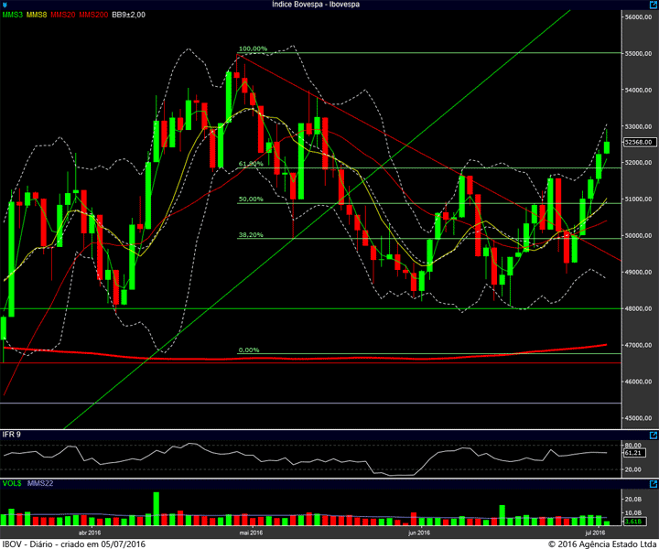Click the 52000,00 price axis label
659x549 pixels.
[x=639, y=163]
